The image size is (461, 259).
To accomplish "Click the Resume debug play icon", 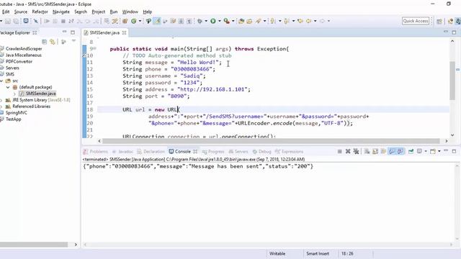I will 46,21.
